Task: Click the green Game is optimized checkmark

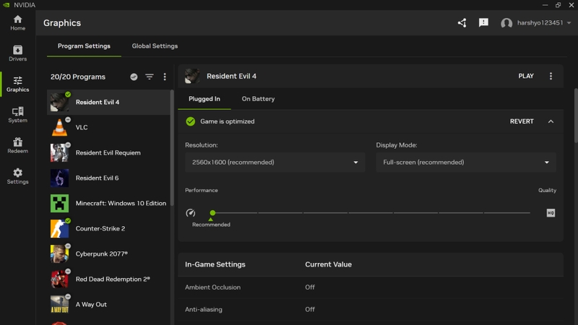Action: click(x=190, y=121)
